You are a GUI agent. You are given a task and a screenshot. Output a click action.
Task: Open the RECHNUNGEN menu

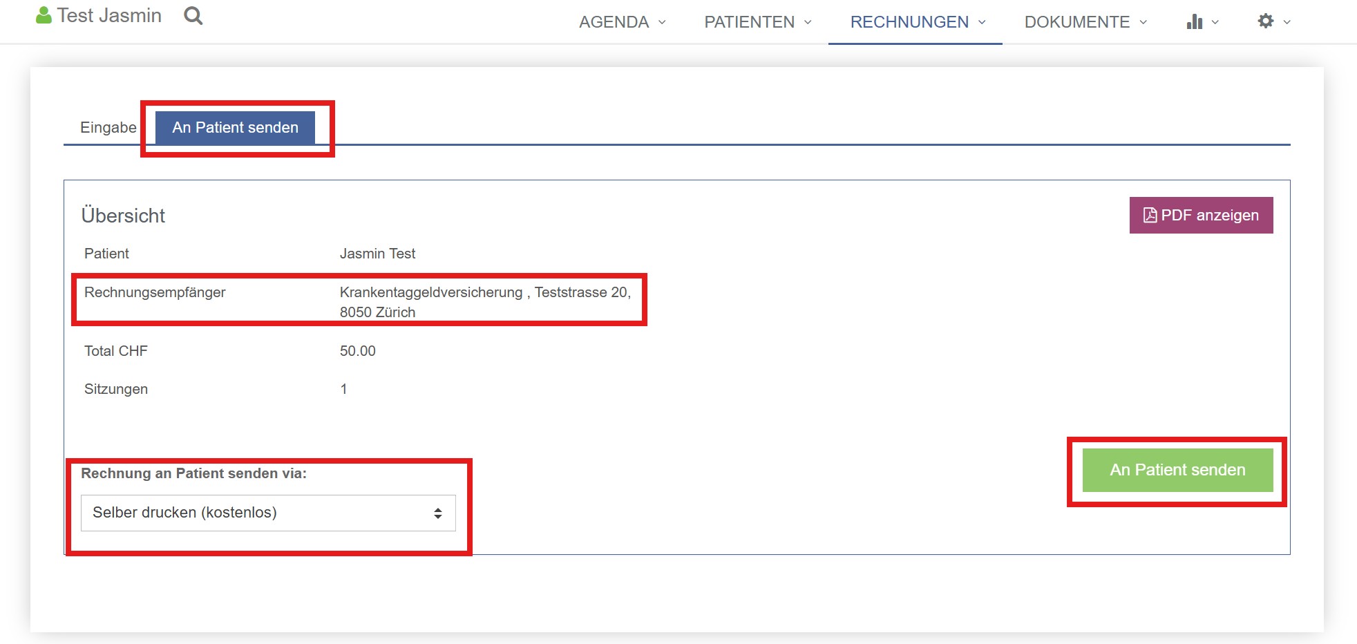909,22
